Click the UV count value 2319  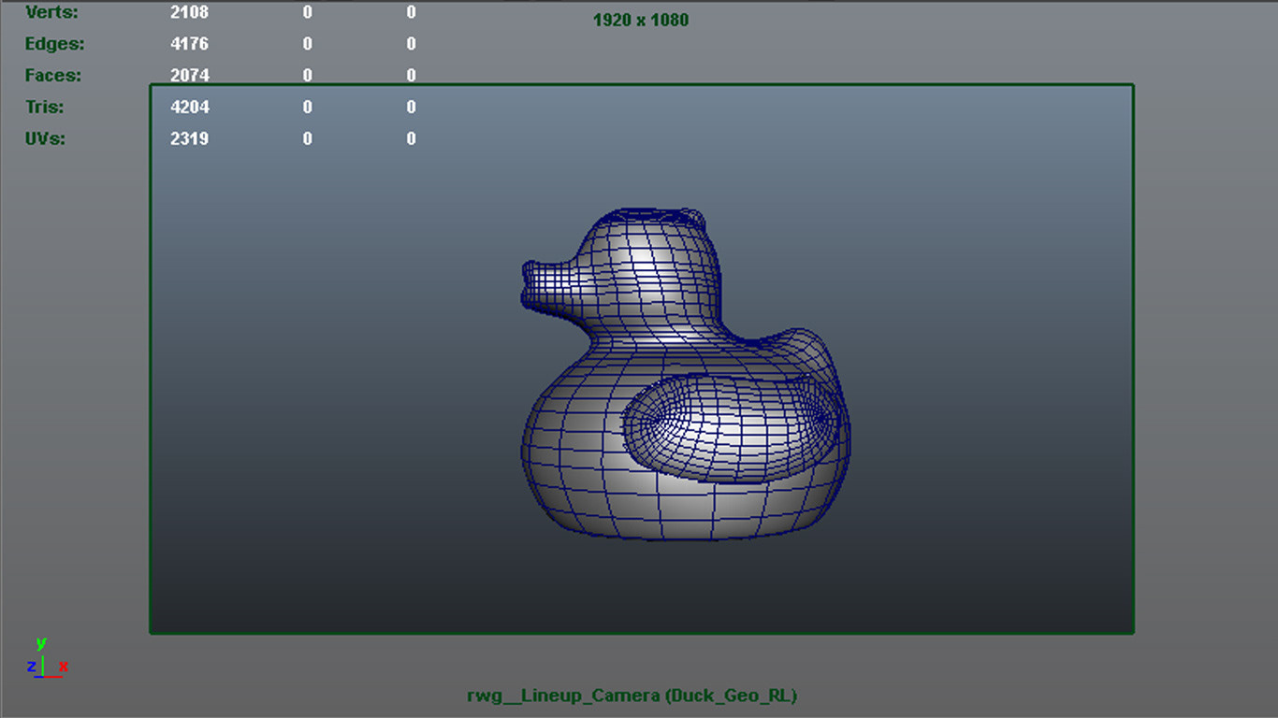[189, 139]
